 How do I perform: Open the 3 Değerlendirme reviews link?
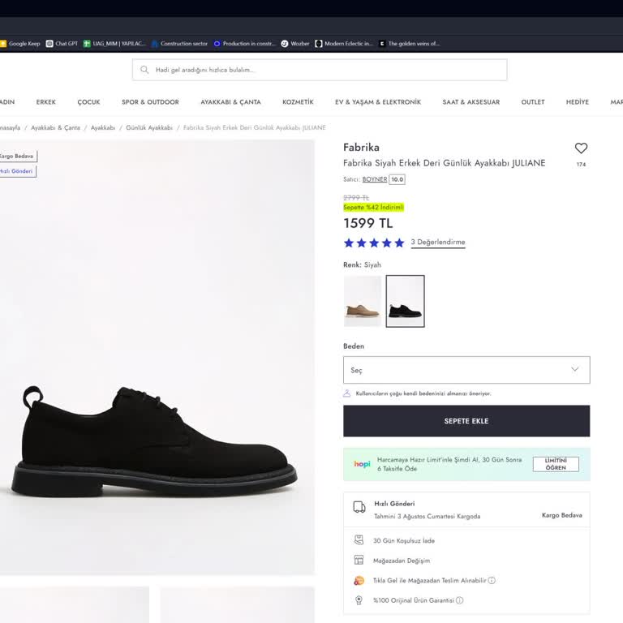(x=438, y=243)
